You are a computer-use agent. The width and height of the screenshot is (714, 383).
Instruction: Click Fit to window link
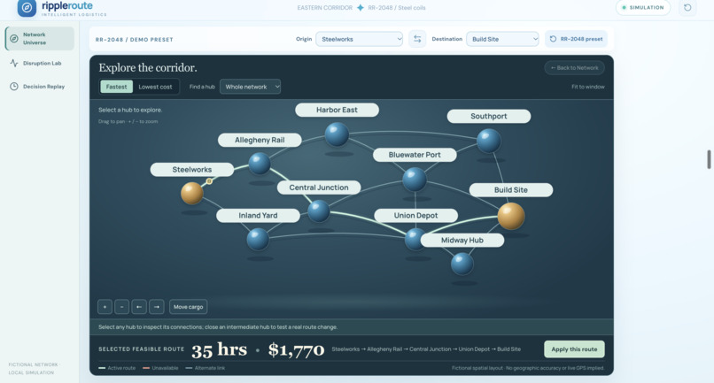coord(588,87)
